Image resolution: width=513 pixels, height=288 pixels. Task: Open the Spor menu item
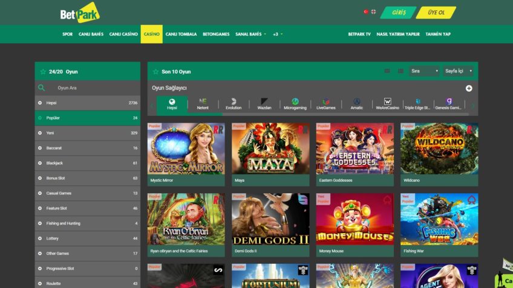(x=68, y=34)
